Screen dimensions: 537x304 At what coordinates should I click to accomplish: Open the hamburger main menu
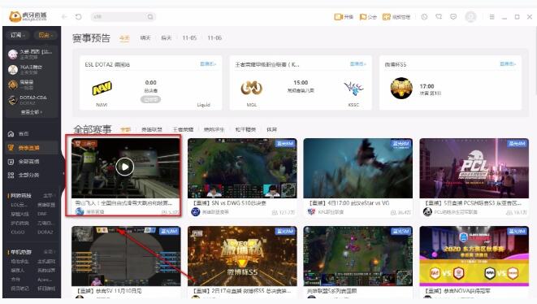pyautogui.click(x=492, y=16)
